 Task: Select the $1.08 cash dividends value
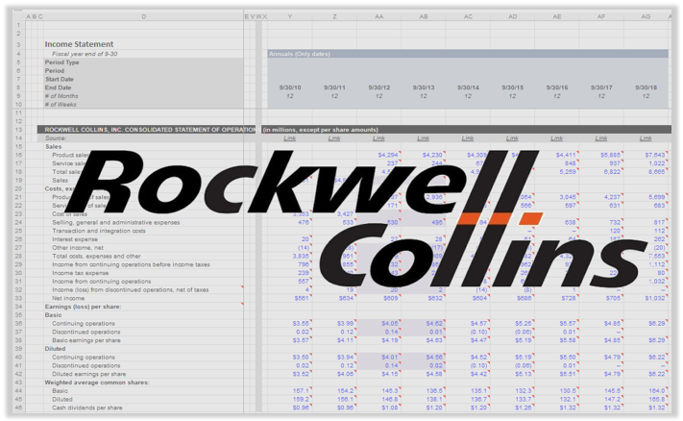tap(390, 408)
